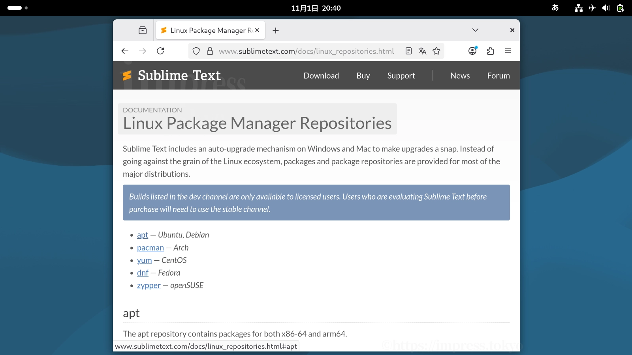Screen dimensions: 632x355
Task: Open a new tab with the plus button
Action: click(x=276, y=30)
